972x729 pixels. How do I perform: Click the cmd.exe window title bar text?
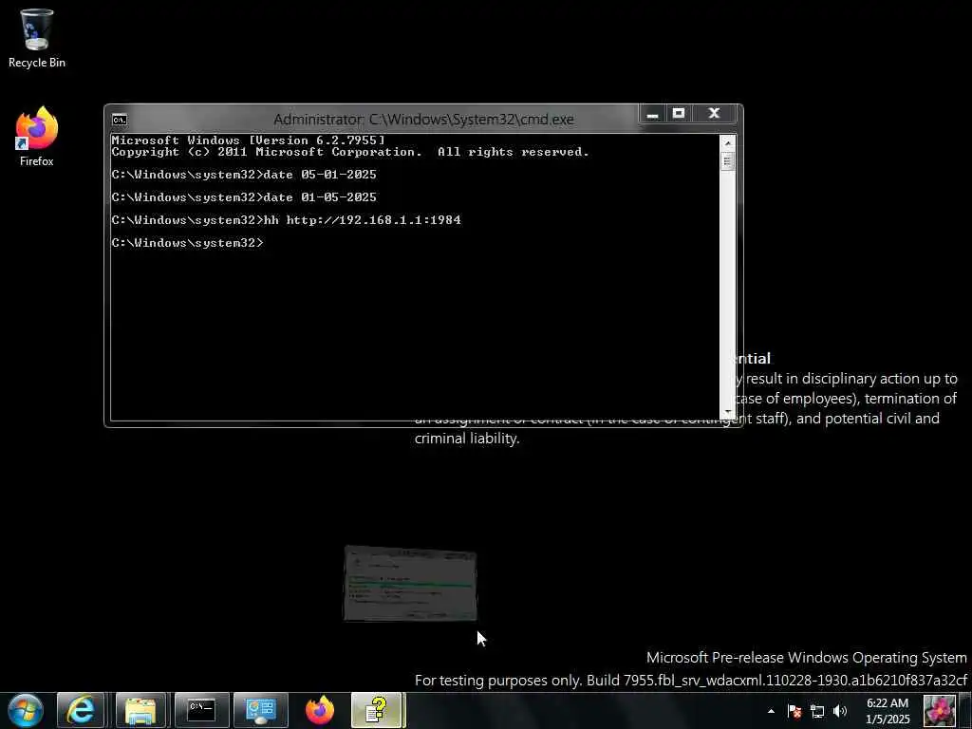pyautogui.click(x=423, y=120)
